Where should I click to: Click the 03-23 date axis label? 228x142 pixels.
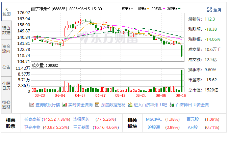(40, 95)
